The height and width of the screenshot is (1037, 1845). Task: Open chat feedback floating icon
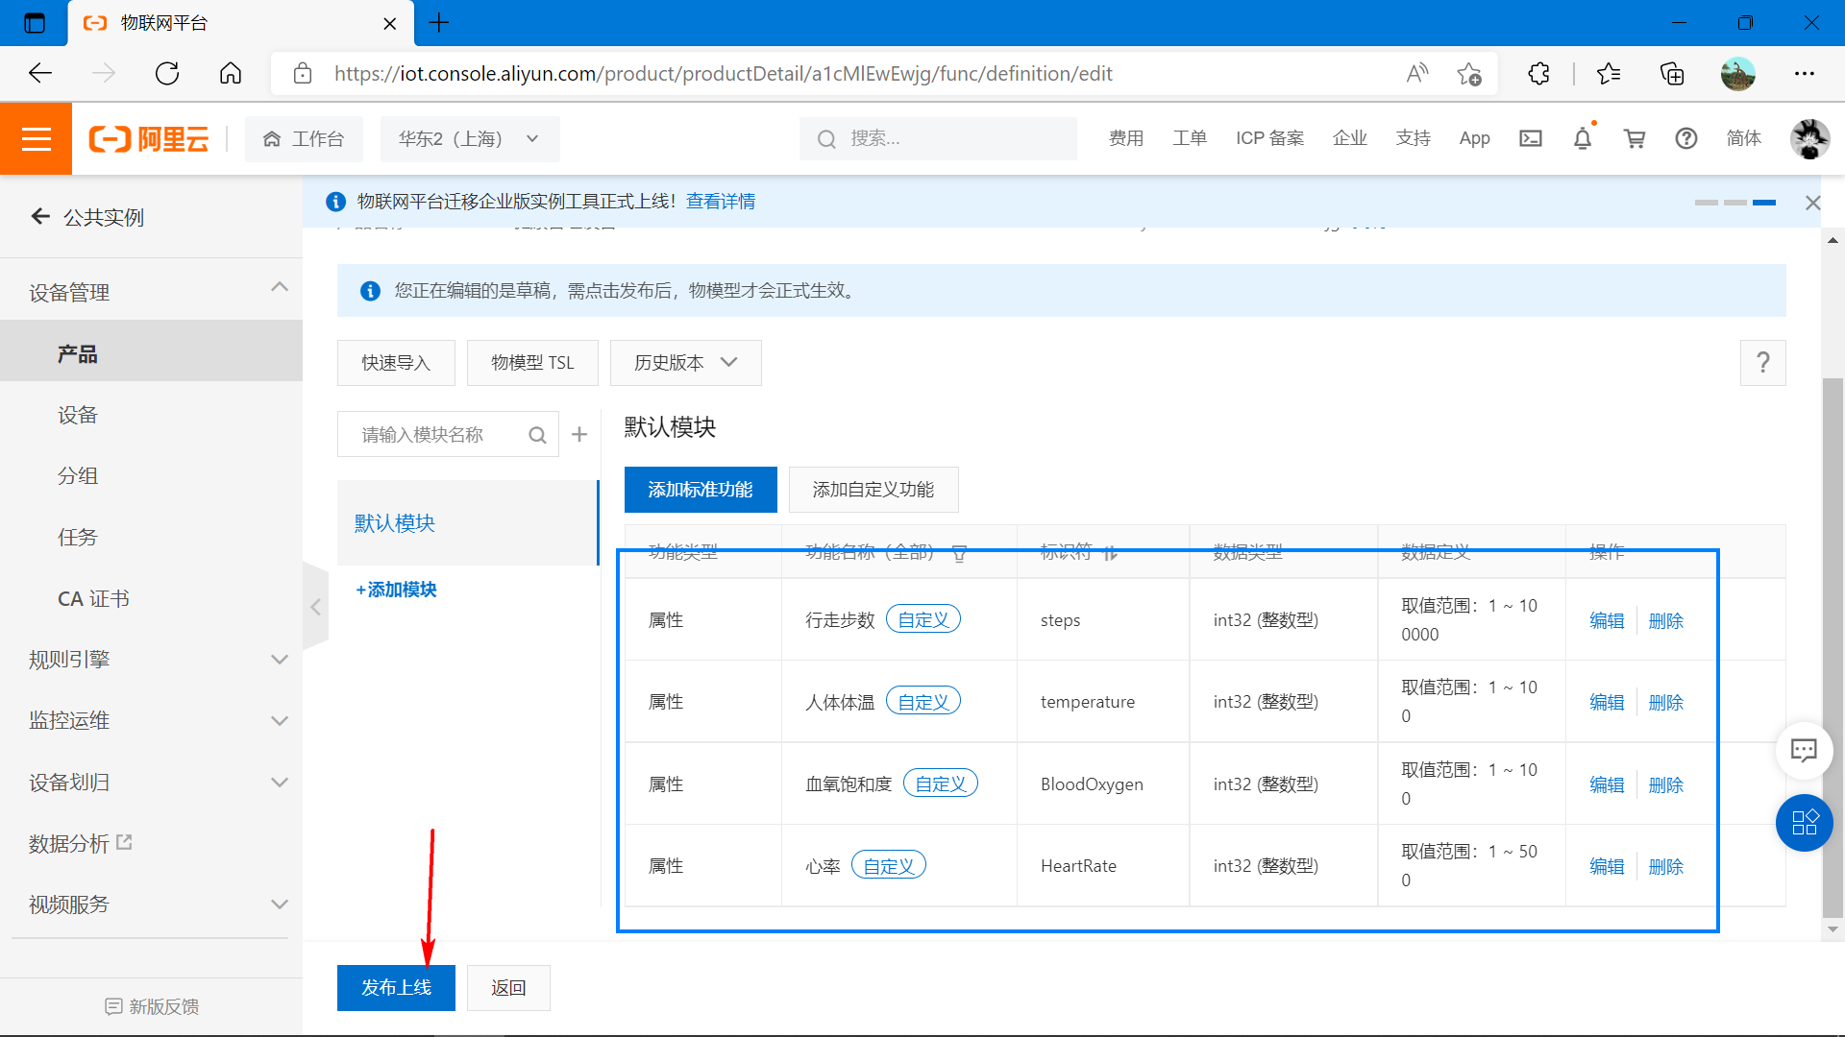(x=1804, y=750)
